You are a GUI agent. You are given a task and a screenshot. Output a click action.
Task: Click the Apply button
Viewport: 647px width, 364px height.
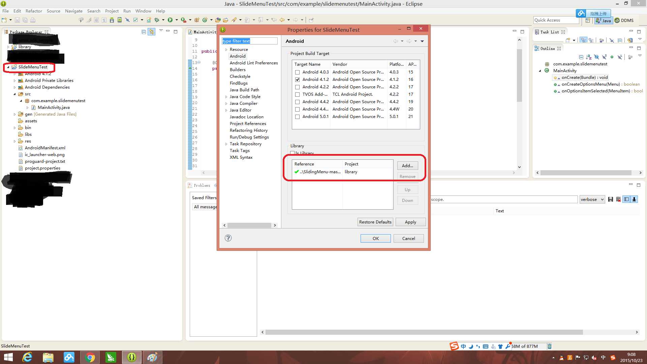410,222
